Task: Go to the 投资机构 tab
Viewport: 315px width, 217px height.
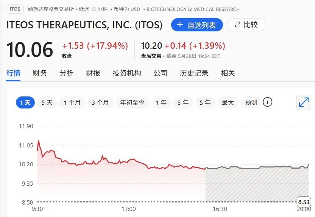Action: 127,73
